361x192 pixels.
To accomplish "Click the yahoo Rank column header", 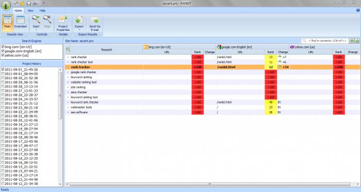I will point(339,52).
